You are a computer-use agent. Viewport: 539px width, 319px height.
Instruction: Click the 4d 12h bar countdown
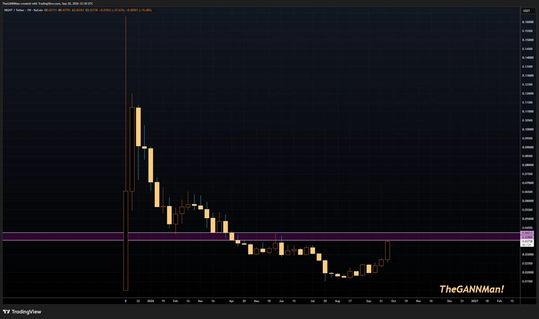(527, 245)
